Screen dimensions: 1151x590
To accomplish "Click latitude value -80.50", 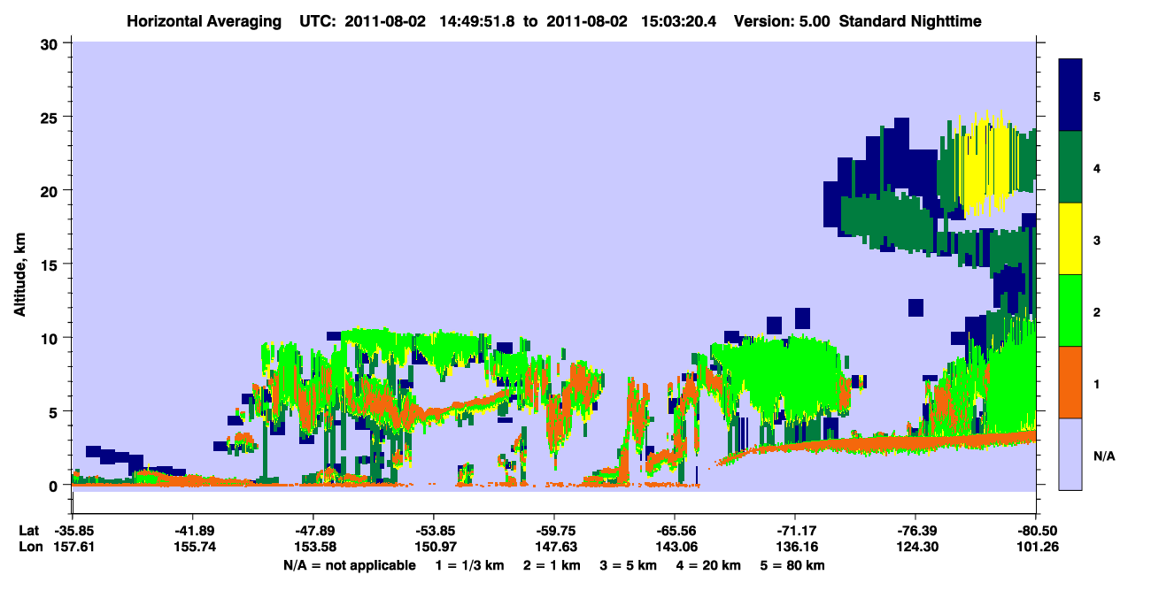I will (1035, 531).
